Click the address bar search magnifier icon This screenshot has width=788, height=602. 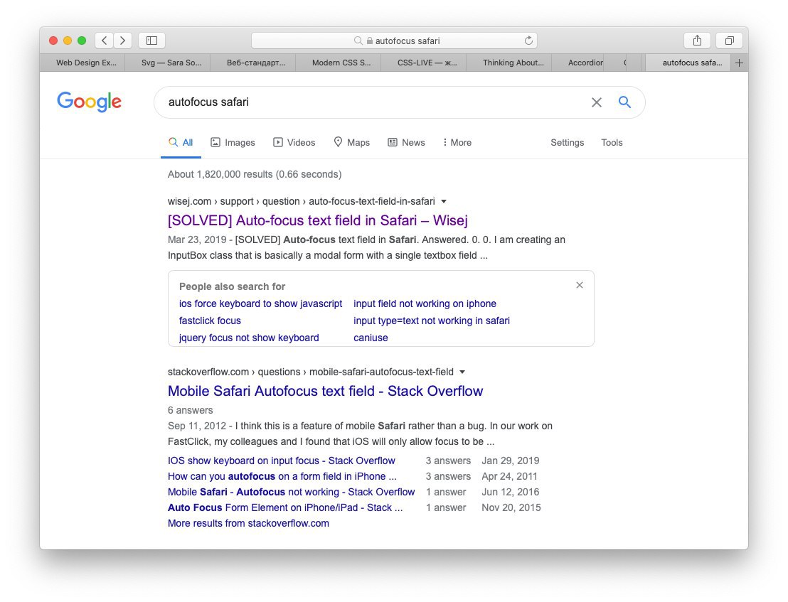point(358,41)
